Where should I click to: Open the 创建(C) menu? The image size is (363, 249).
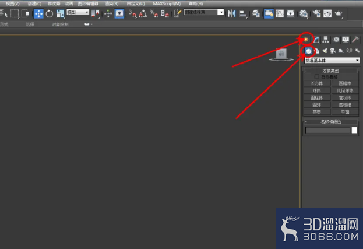(34, 3)
